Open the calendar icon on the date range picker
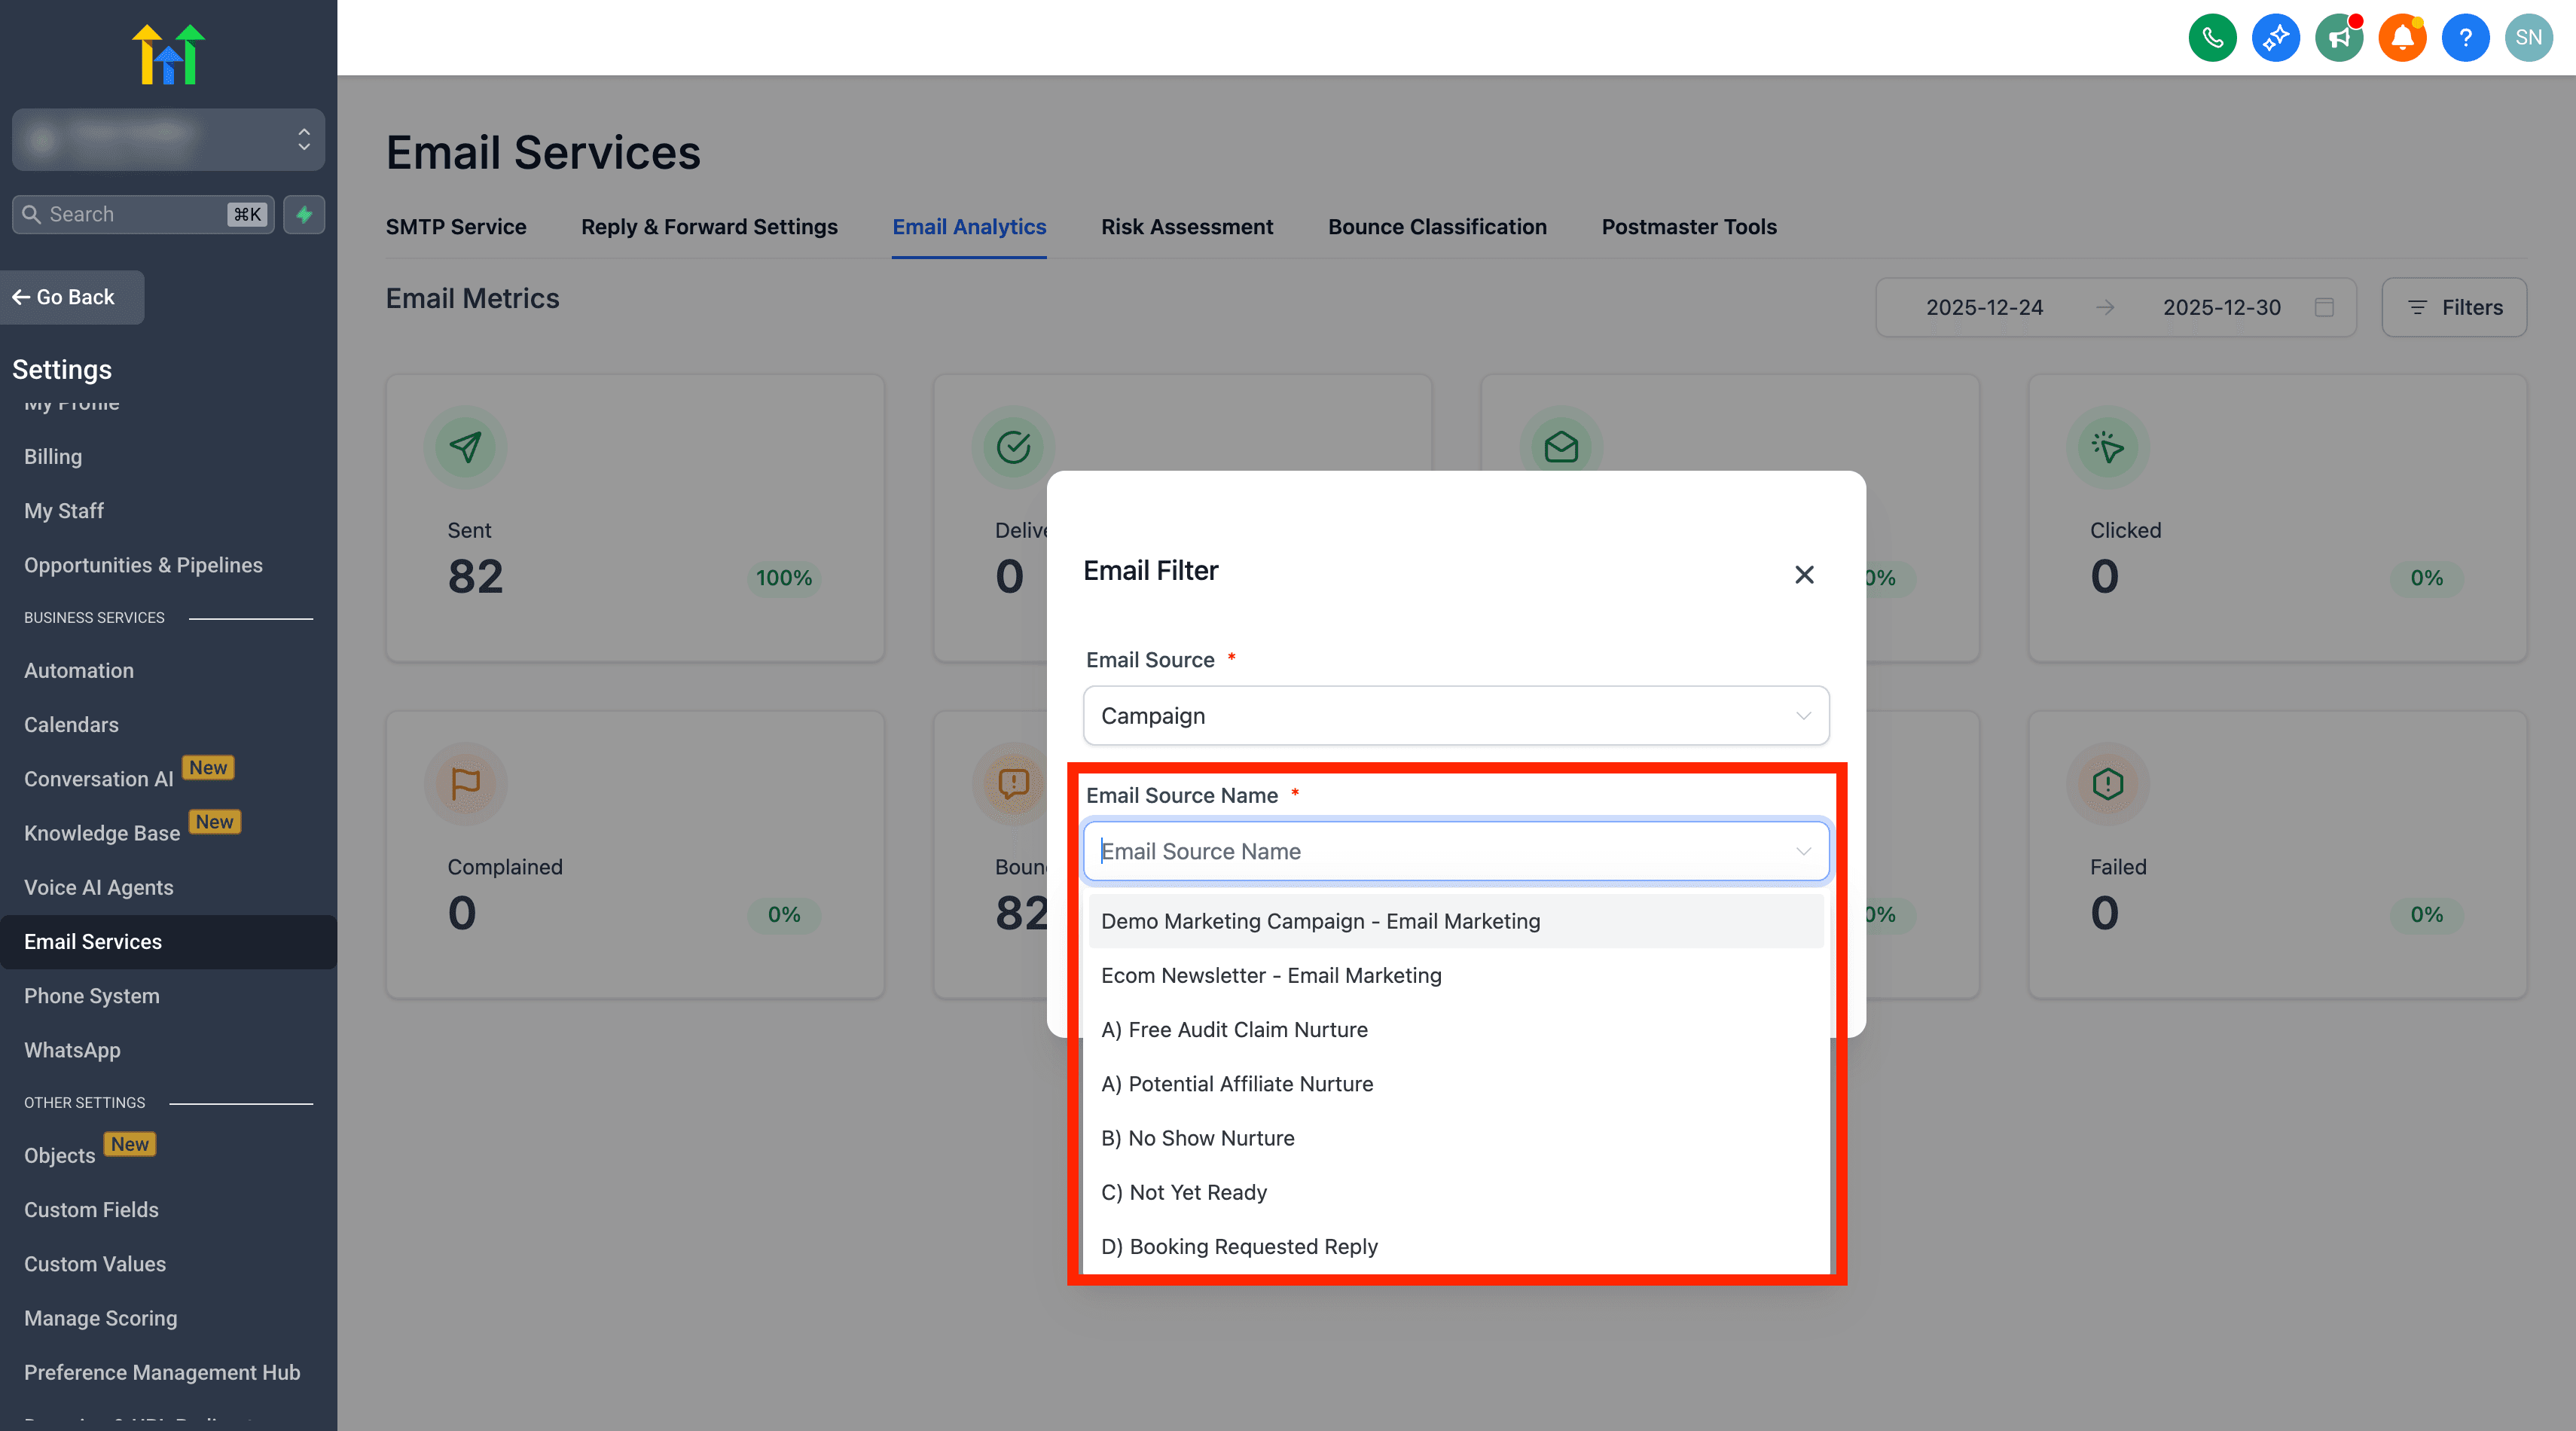 click(x=2325, y=307)
